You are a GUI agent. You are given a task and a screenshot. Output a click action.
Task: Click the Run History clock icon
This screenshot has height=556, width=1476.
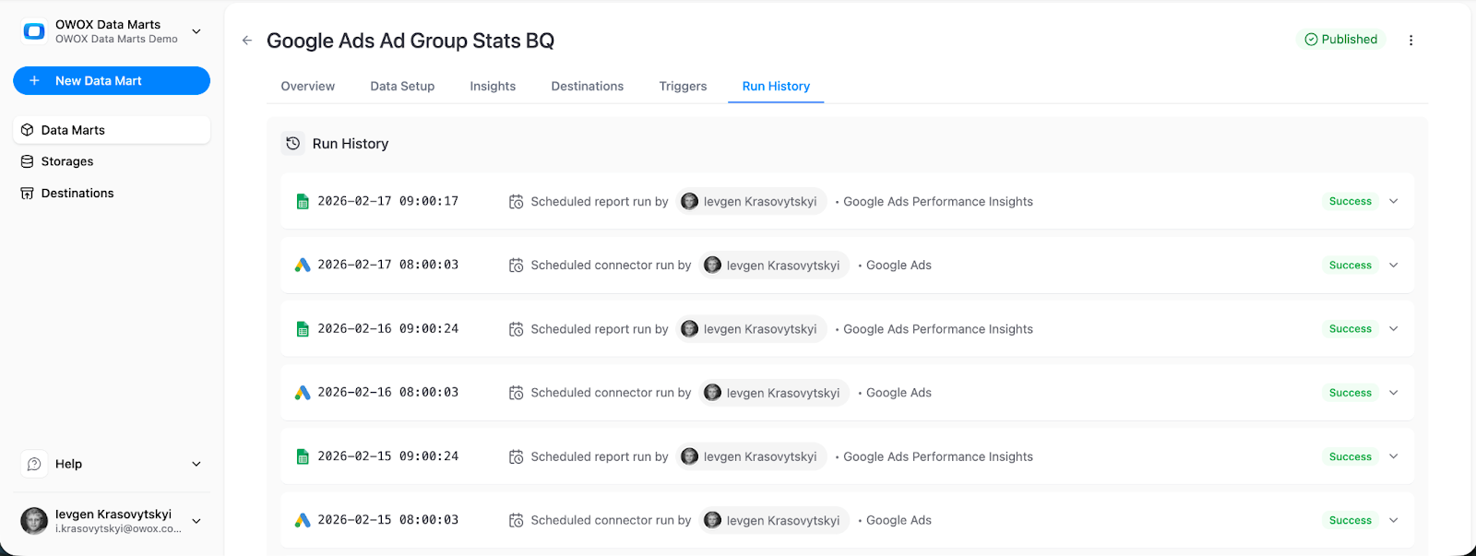[292, 143]
